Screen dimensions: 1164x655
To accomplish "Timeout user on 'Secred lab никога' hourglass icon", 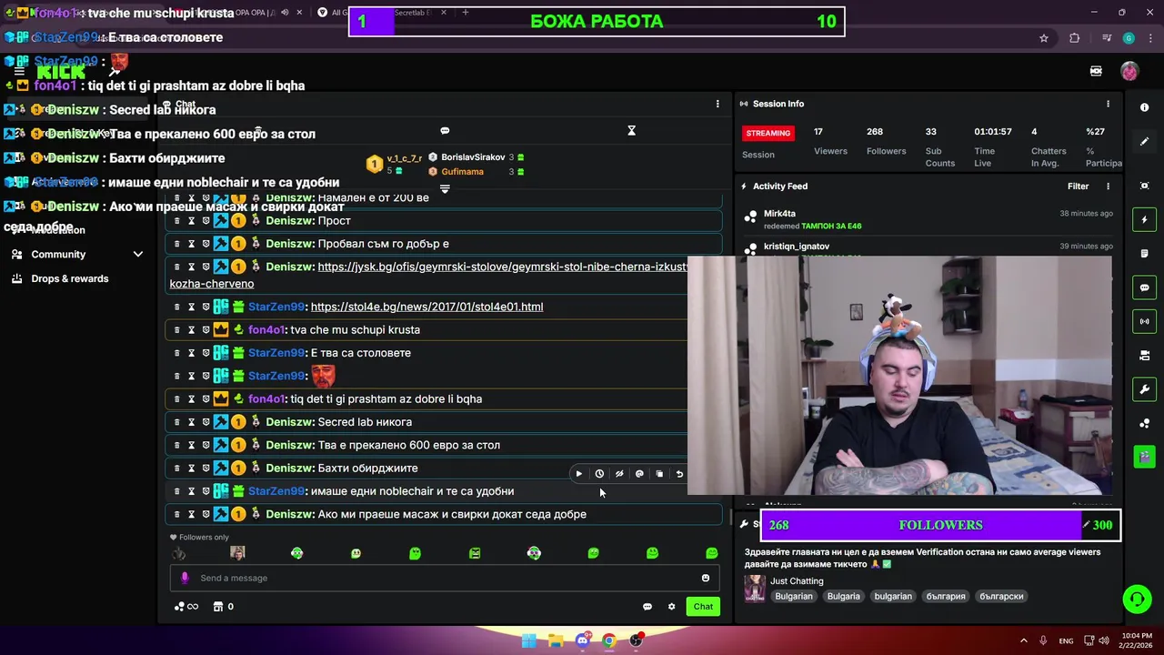I will [x=191, y=422].
